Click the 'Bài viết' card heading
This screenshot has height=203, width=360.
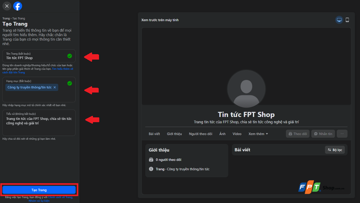(x=242, y=150)
